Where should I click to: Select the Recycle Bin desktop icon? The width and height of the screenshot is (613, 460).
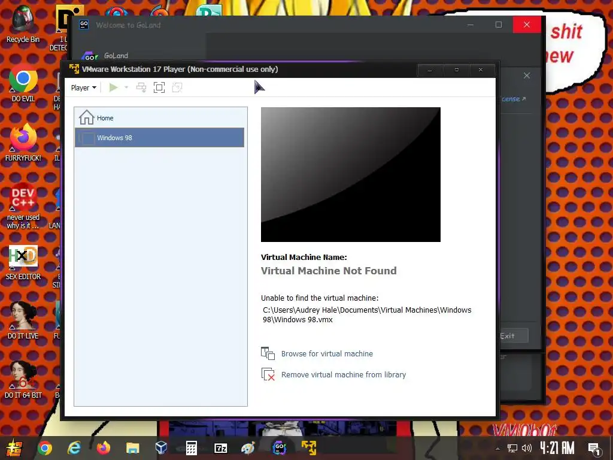click(x=23, y=24)
